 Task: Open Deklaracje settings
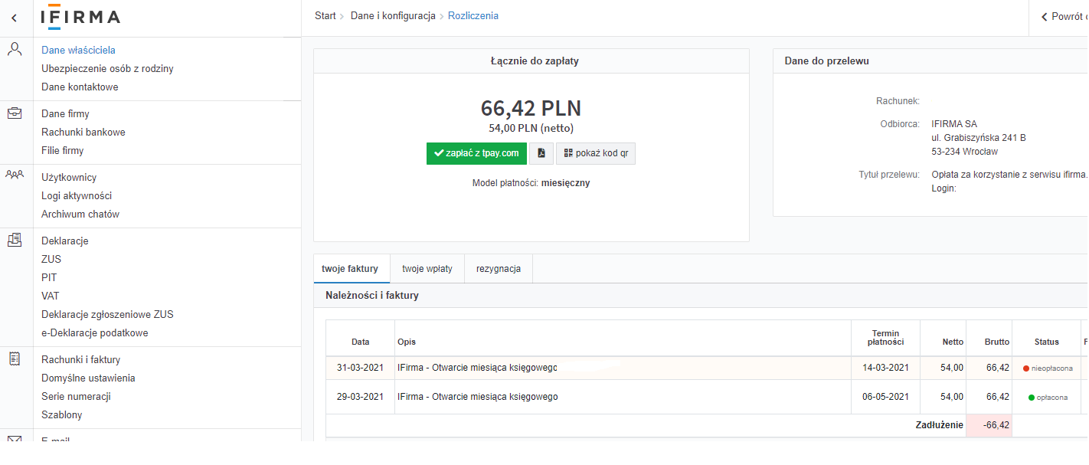[65, 241]
